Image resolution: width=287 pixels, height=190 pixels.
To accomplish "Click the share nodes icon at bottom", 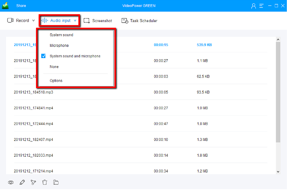I will [x=33, y=183].
